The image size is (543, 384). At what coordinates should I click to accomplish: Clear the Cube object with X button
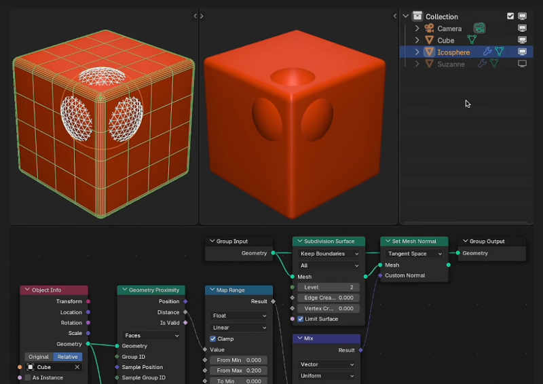(x=77, y=367)
